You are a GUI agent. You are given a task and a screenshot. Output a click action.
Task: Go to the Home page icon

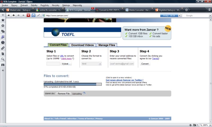(33, 15)
